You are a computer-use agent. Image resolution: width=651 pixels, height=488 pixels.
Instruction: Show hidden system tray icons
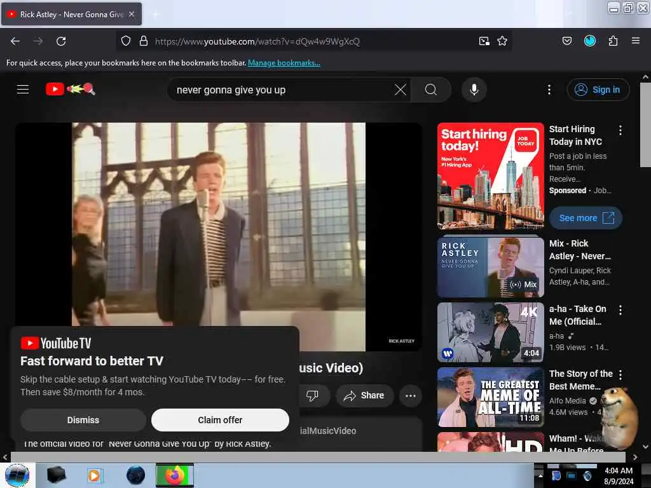(x=540, y=475)
